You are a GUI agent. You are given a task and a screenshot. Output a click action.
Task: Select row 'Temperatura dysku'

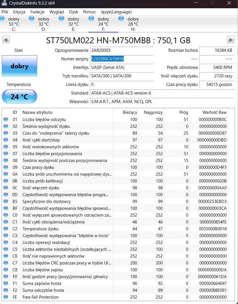pyautogui.click(x=115, y=229)
